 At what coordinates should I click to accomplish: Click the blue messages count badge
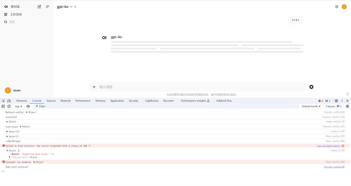(x=328, y=101)
